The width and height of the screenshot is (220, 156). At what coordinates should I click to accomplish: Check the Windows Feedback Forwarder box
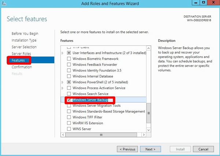click(69, 65)
